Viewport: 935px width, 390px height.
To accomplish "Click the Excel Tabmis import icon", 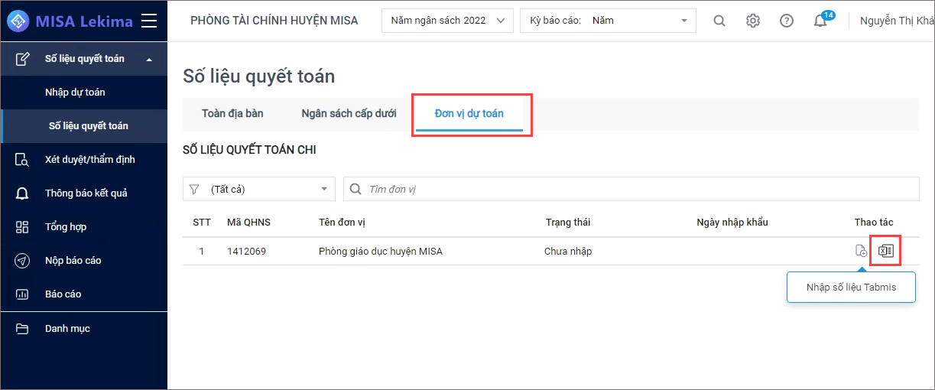I will [886, 251].
